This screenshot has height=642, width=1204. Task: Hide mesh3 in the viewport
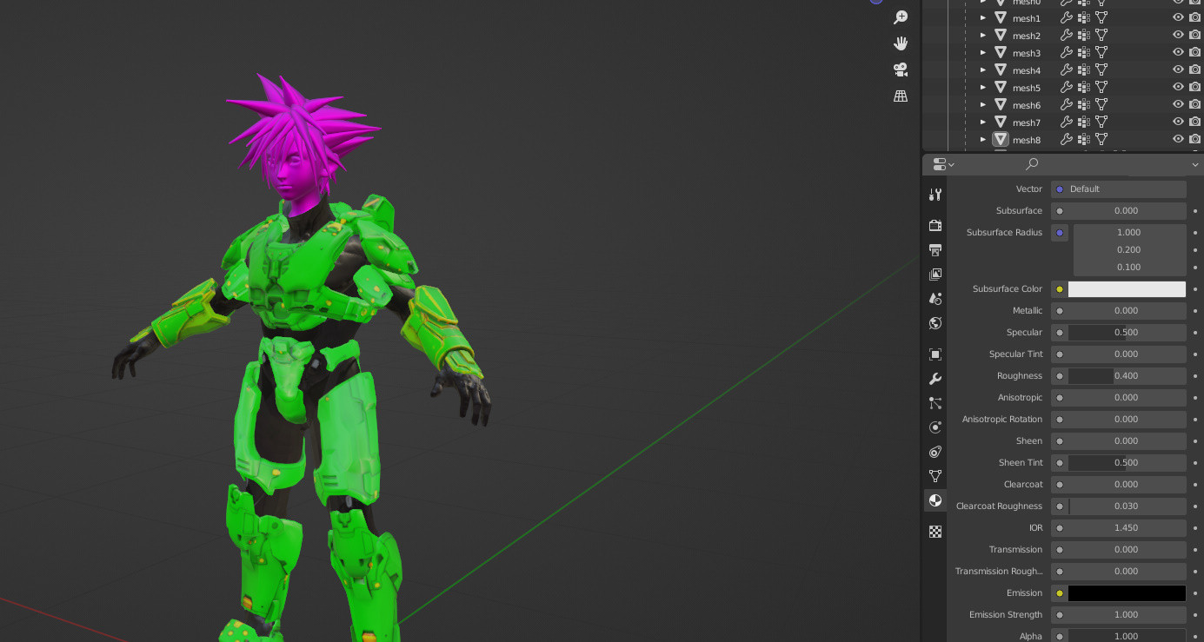1179,52
